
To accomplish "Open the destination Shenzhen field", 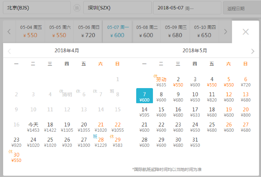I will [x=117, y=8].
